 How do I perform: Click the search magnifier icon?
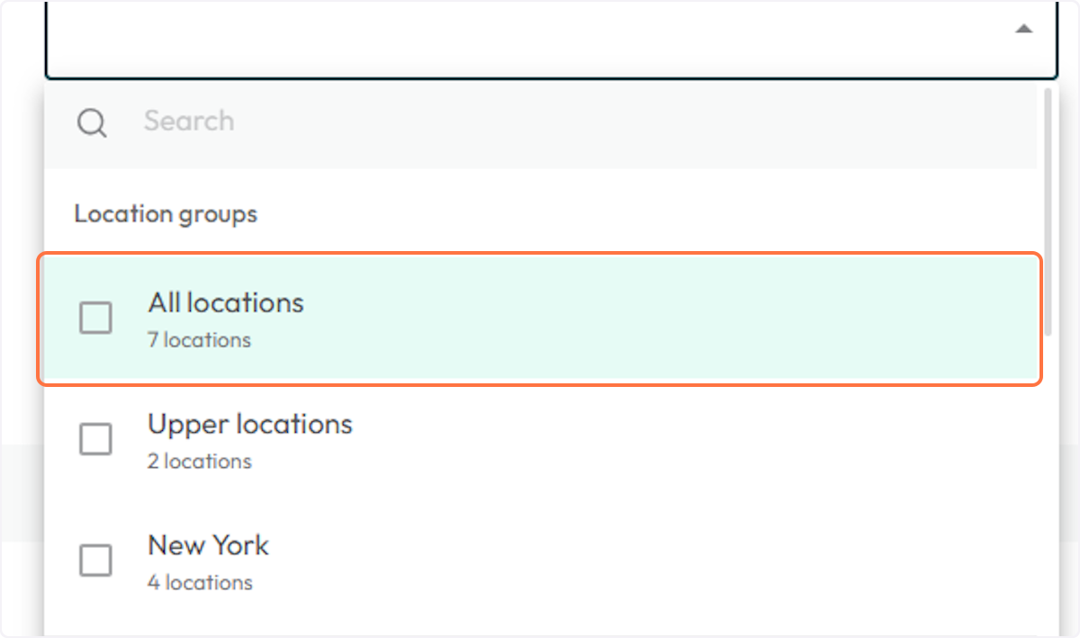(x=91, y=122)
